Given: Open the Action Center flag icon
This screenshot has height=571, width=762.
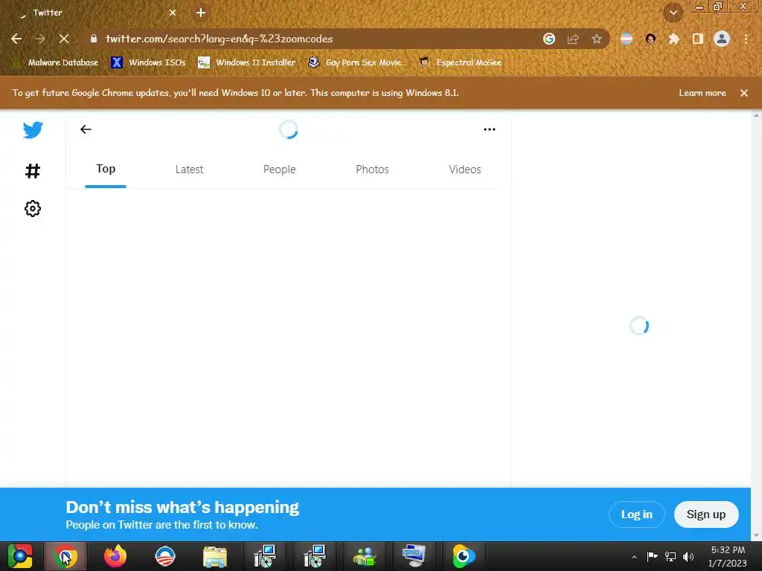Looking at the screenshot, I should point(652,556).
